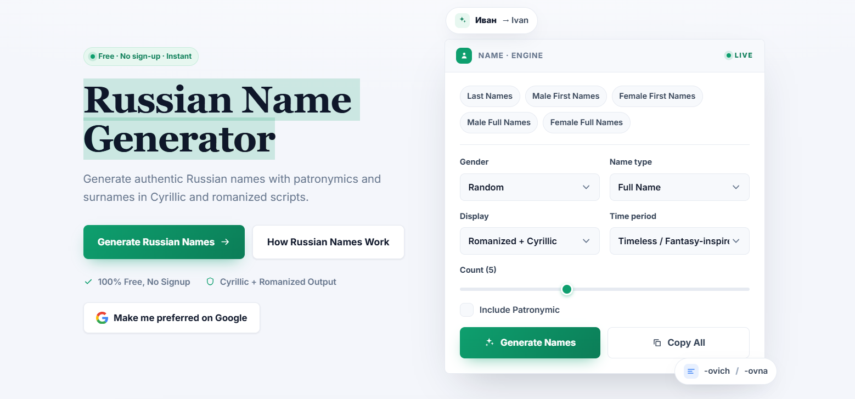Pick the Female Full Names chip
This screenshot has width=855, height=399.
(x=587, y=122)
